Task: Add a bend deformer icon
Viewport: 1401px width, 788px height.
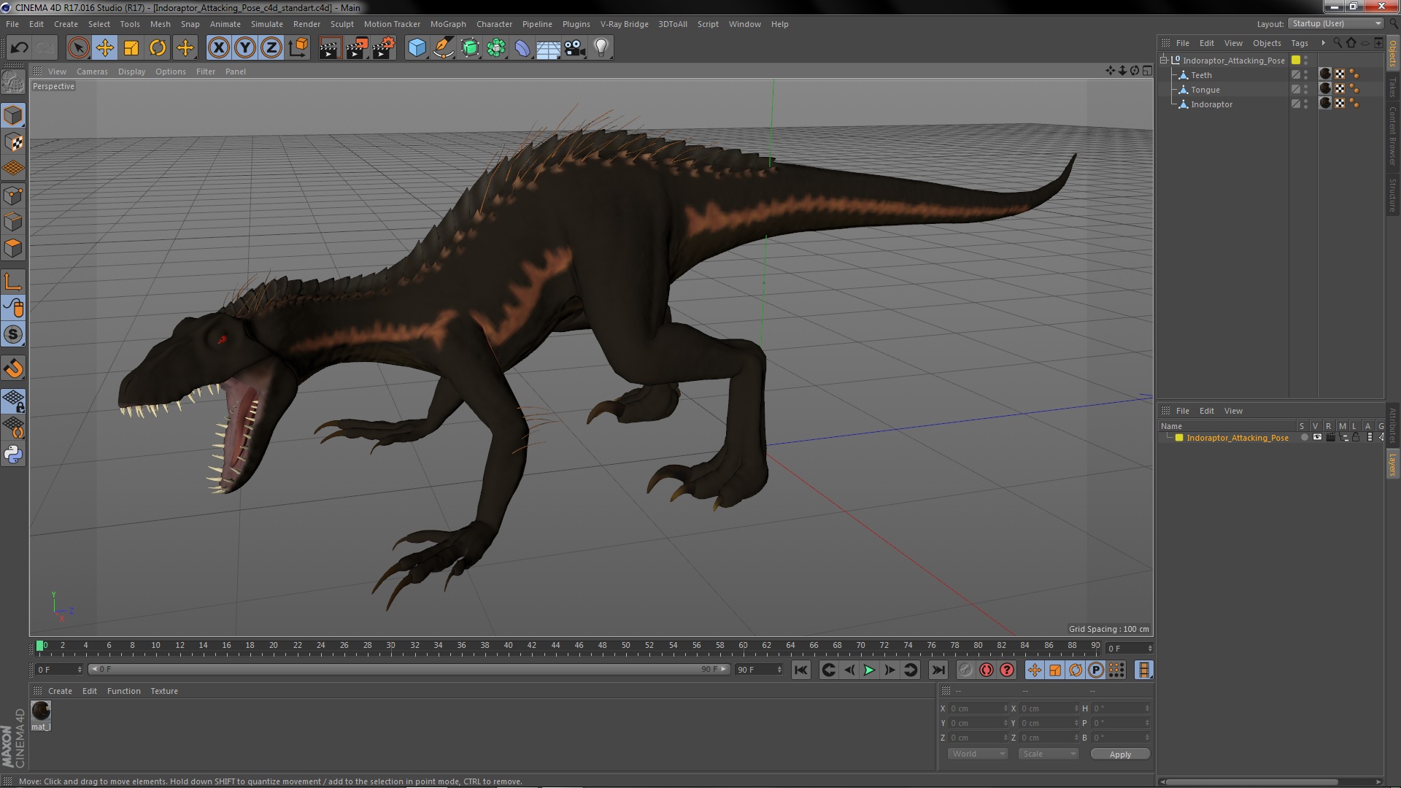Action: [x=522, y=48]
